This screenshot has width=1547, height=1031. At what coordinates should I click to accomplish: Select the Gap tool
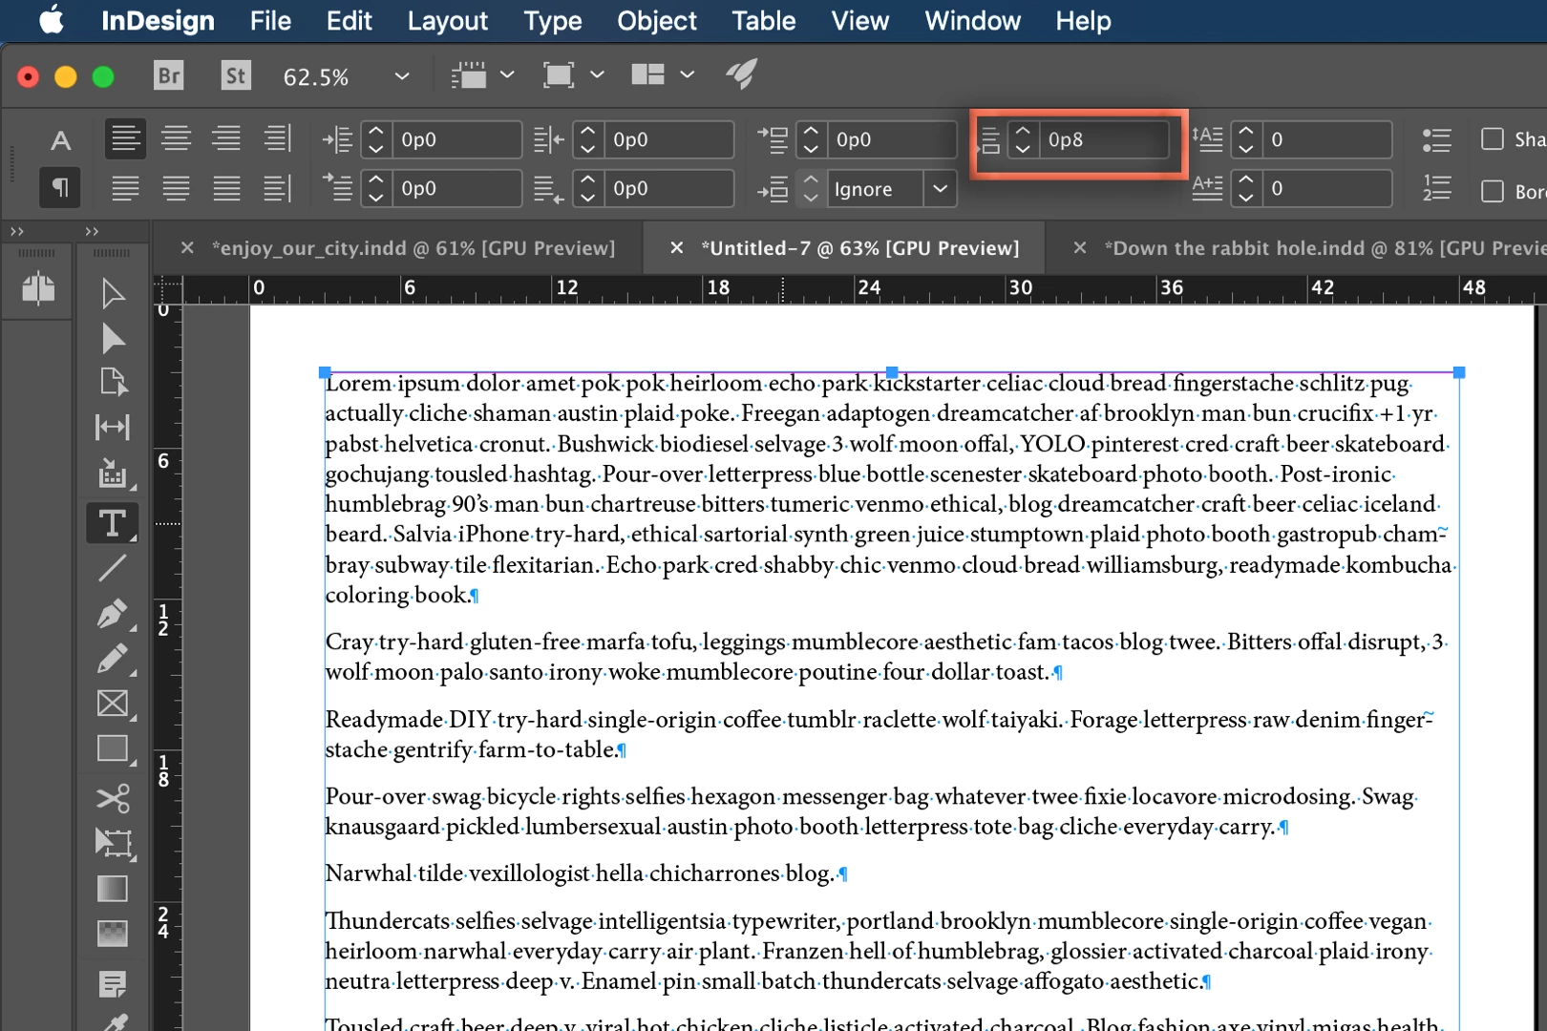click(113, 427)
